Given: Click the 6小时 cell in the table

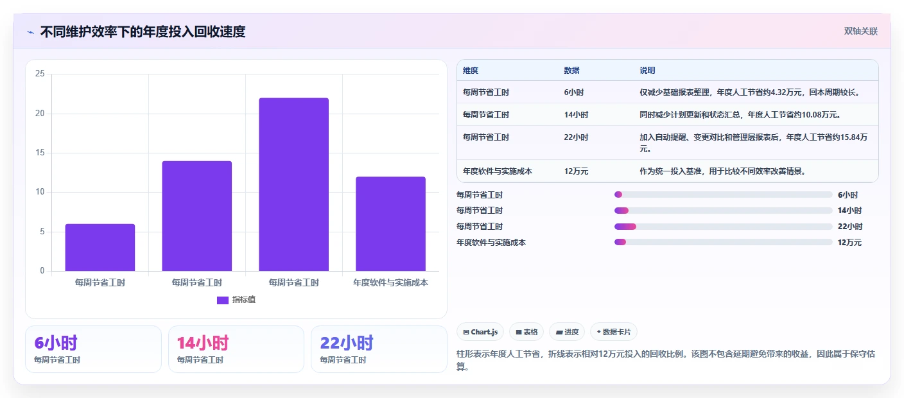Looking at the screenshot, I should (574, 92).
